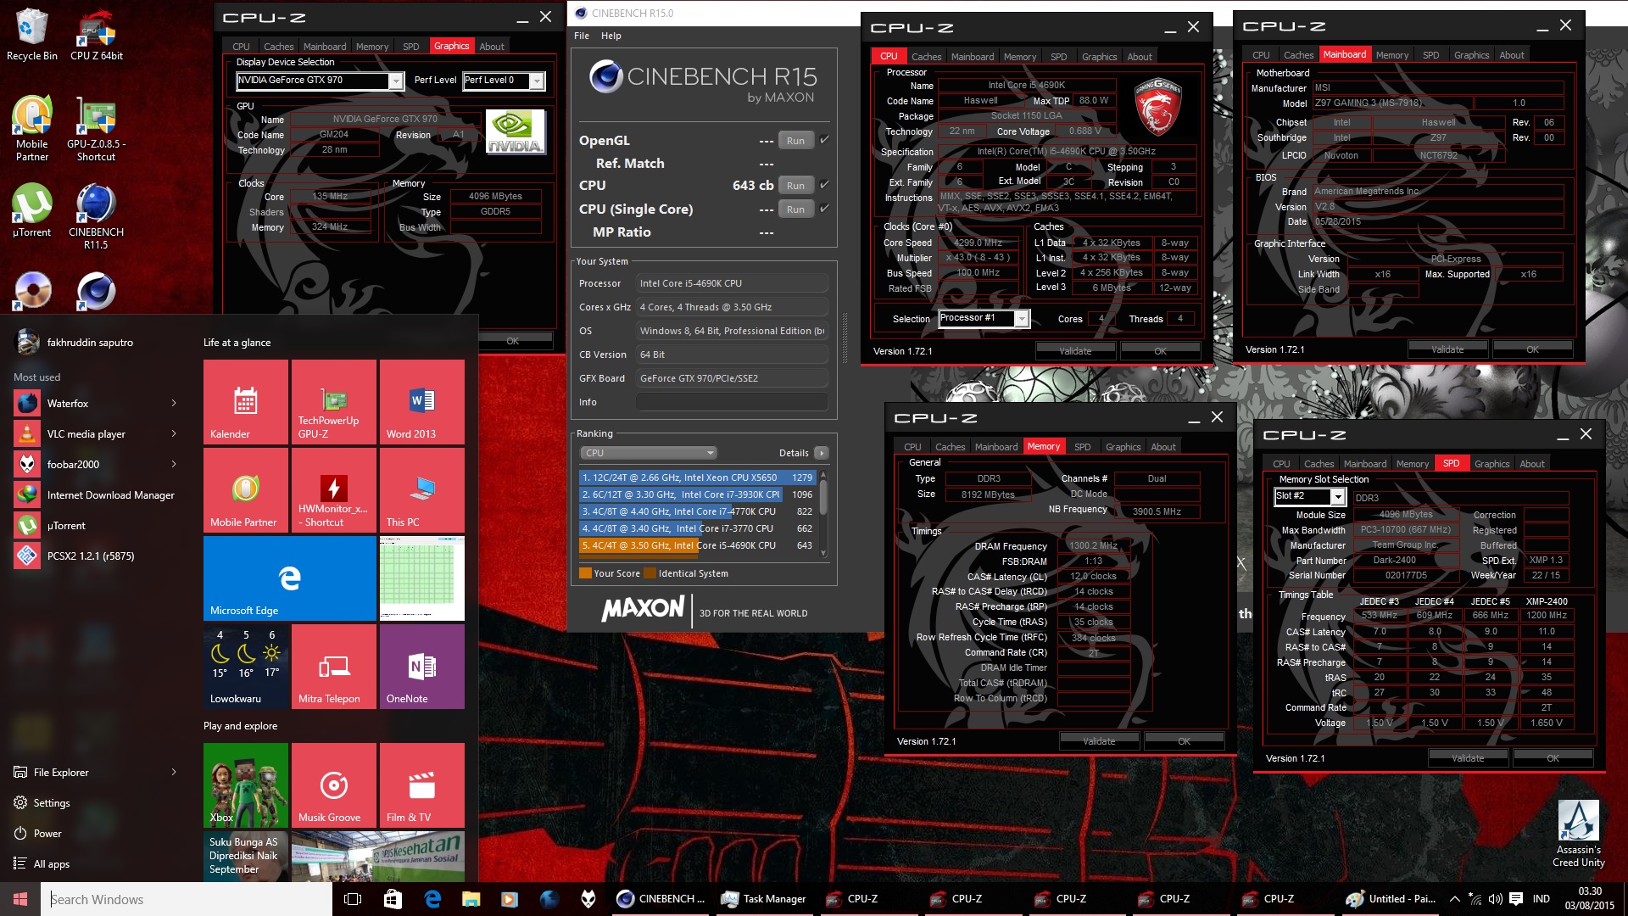The height and width of the screenshot is (916, 1628).
Task: Expand the File Explorer arrow in Start
Action: (x=174, y=773)
